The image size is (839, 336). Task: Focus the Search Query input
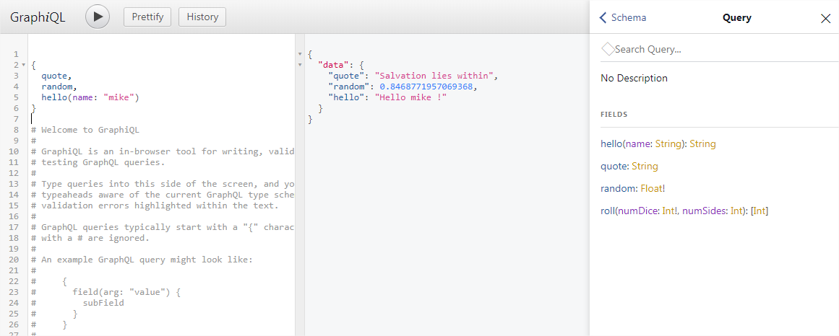[x=720, y=49]
